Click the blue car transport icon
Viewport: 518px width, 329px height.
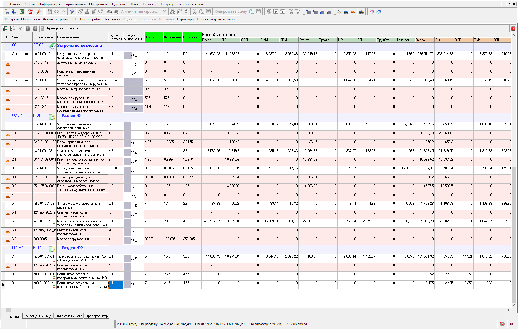tap(361, 11)
